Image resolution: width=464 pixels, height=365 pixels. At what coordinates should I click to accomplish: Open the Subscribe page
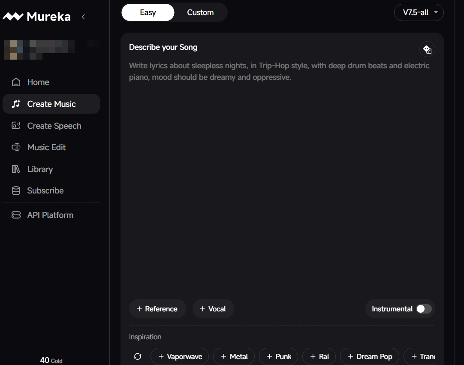click(x=51, y=190)
